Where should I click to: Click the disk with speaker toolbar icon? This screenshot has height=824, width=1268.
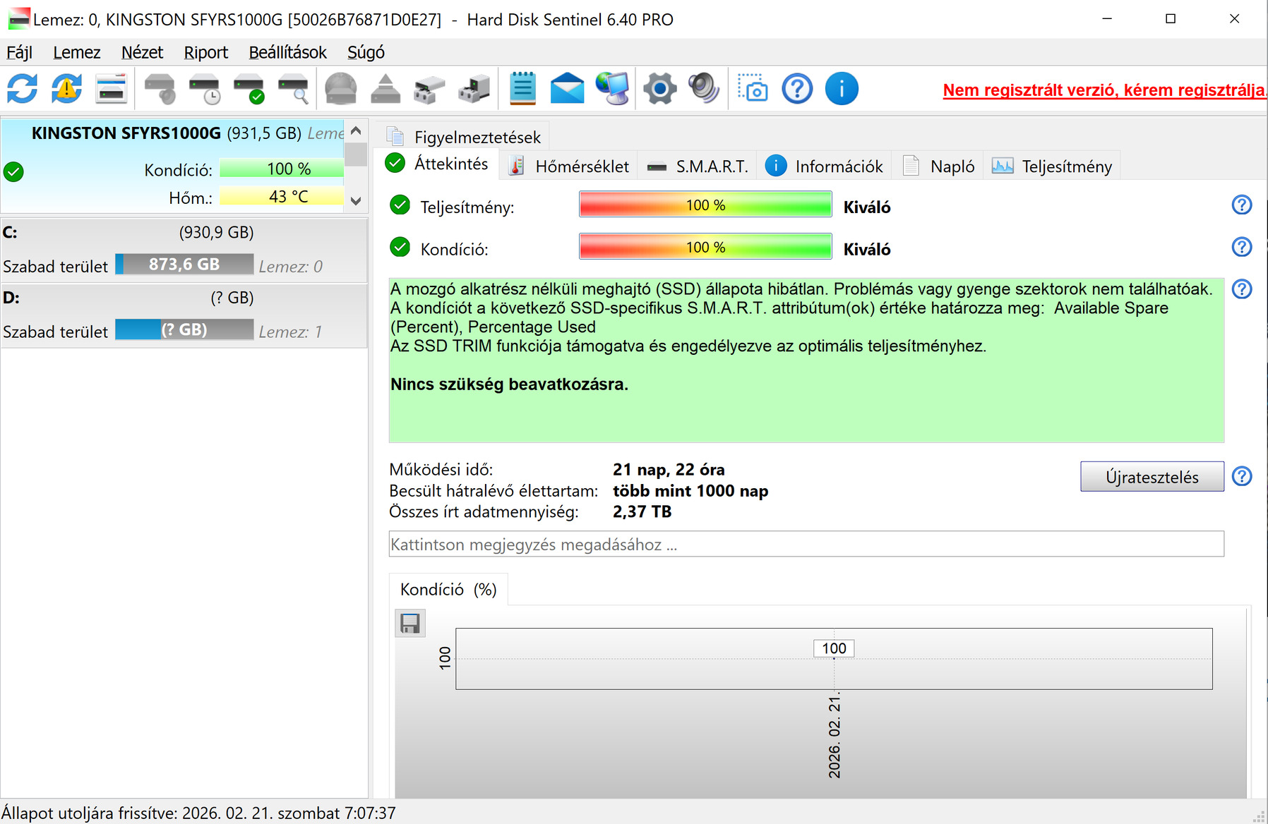tap(160, 89)
